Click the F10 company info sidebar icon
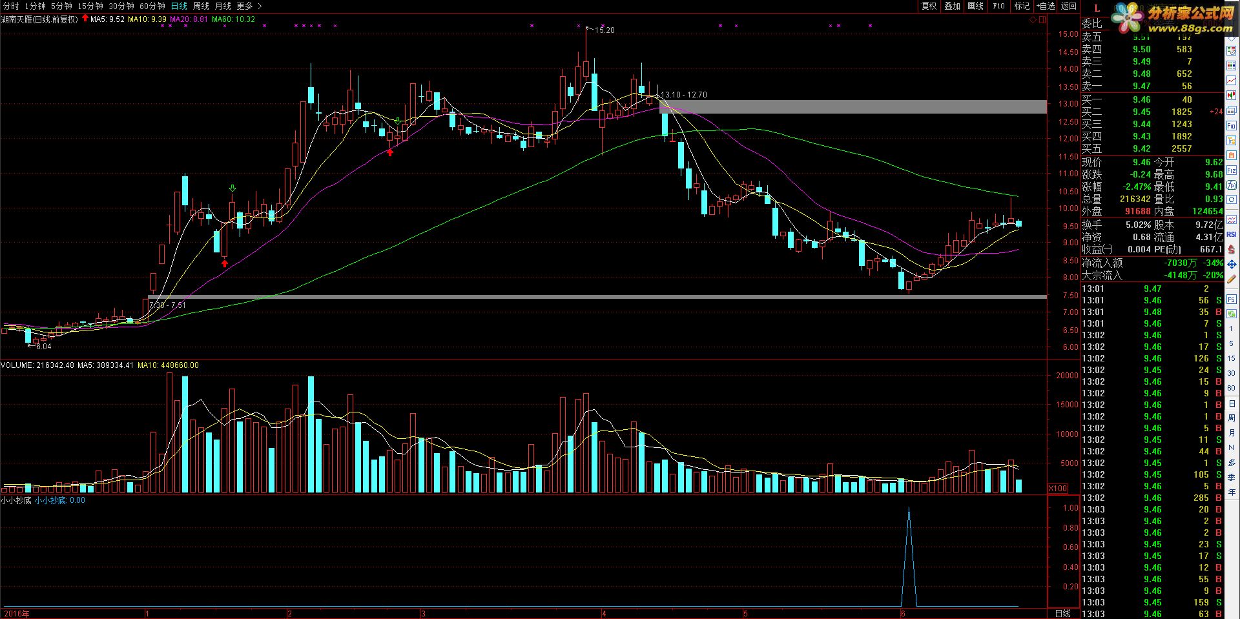This screenshot has height=619, width=1240. point(1232,126)
